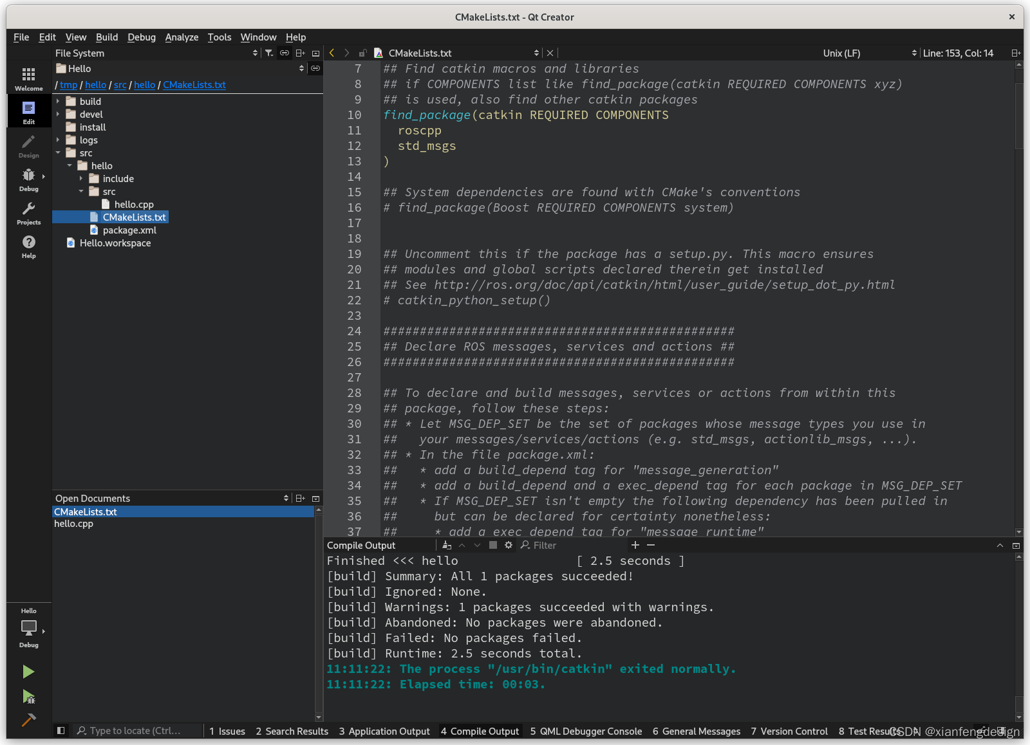Expand the devel folder
The height and width of the screenshot is (745, 1030).
(58, 114)
